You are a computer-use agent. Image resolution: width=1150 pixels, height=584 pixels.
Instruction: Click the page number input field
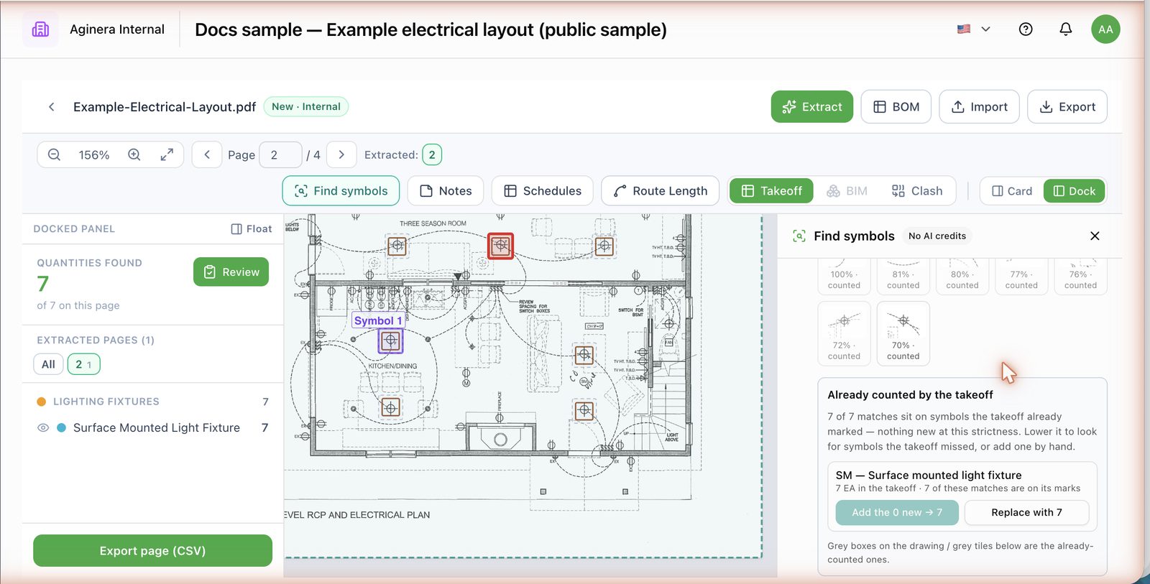coord(280,154)
